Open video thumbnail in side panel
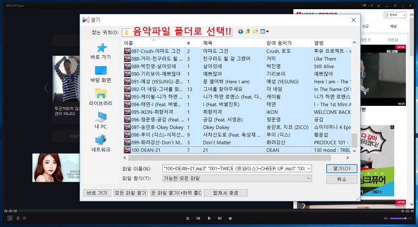Viewport: 418px width, 227px height. 383,75
